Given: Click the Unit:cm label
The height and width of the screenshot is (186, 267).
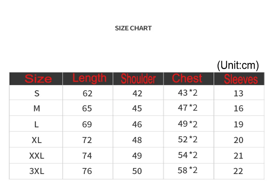Looking at the screenshot, I should (238, 65).
